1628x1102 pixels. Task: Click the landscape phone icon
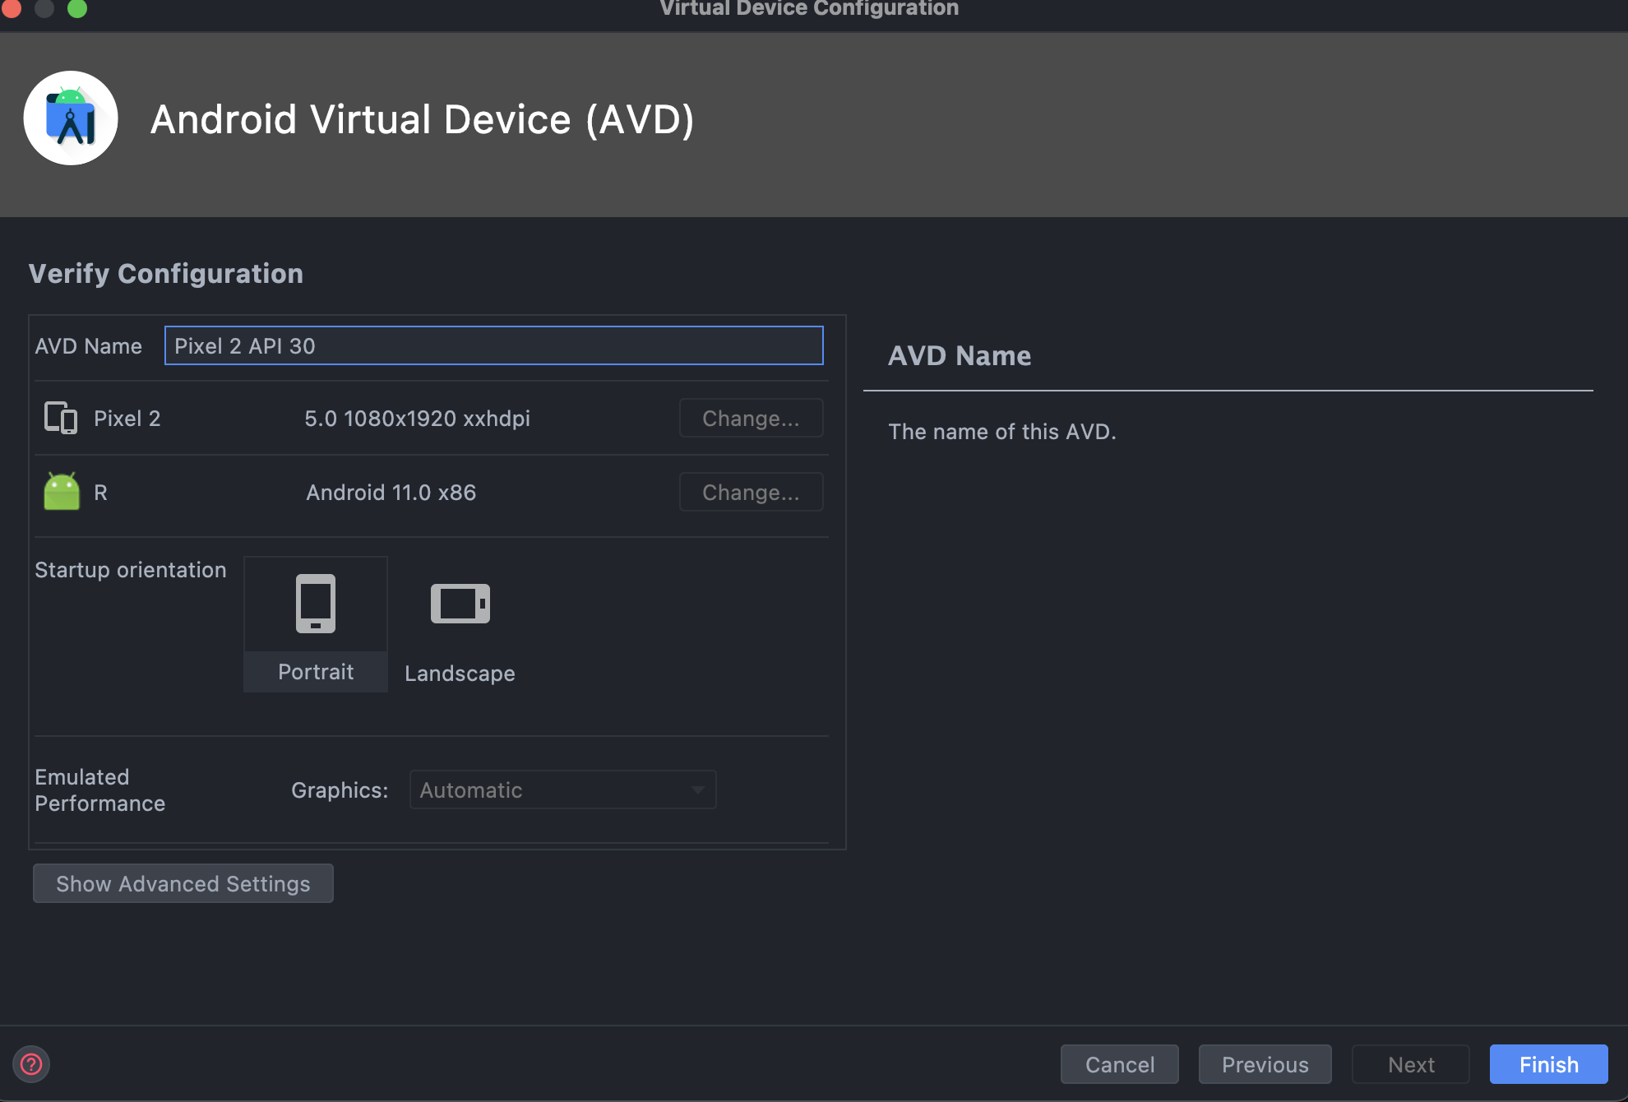(x=460, y=604)
